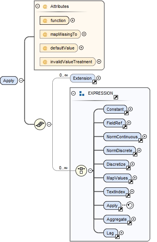This screenshot has height=242, width=157.
Task: Follow the Aggregate reference arrow
Action: [x=129, y=223]
